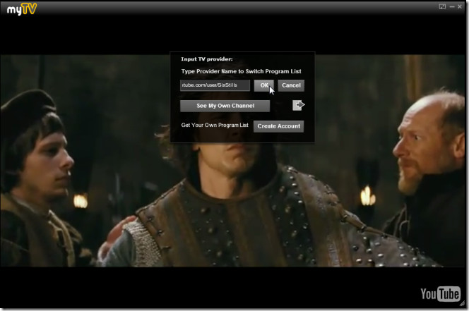This screenshot has width=469, height=311.
Task: Click the OK button in provider dialog
Action: 264,85
